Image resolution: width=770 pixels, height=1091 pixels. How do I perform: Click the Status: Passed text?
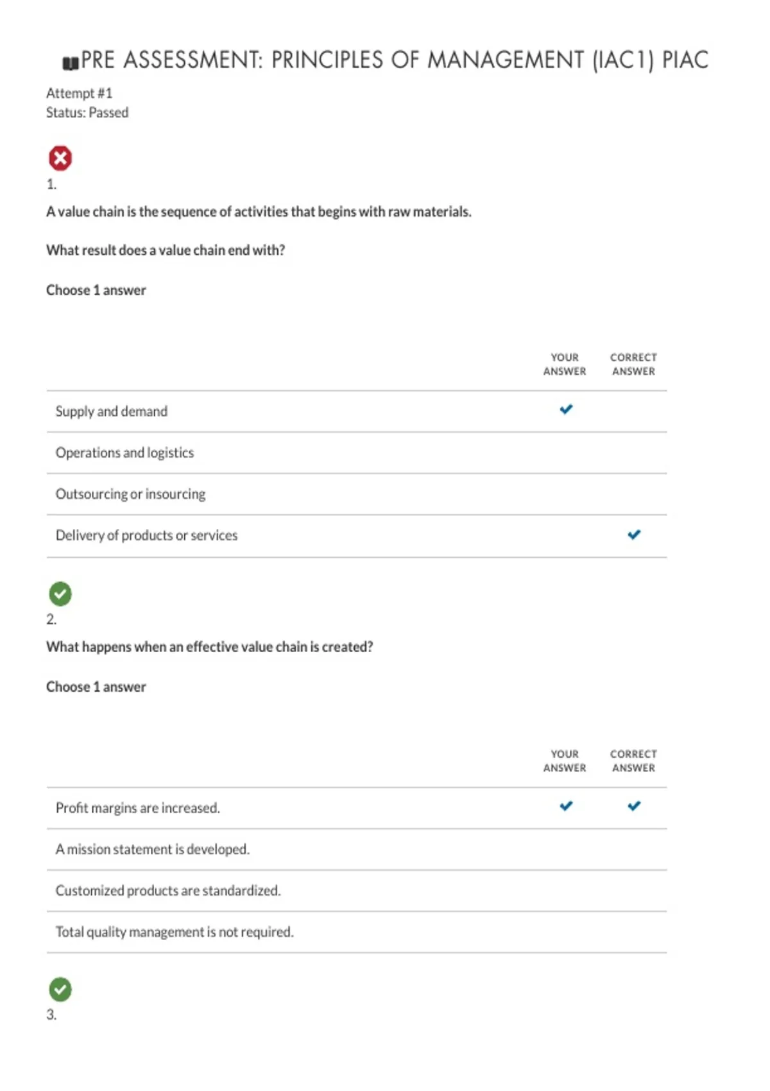pyautogui.click(x=87, y=113)
